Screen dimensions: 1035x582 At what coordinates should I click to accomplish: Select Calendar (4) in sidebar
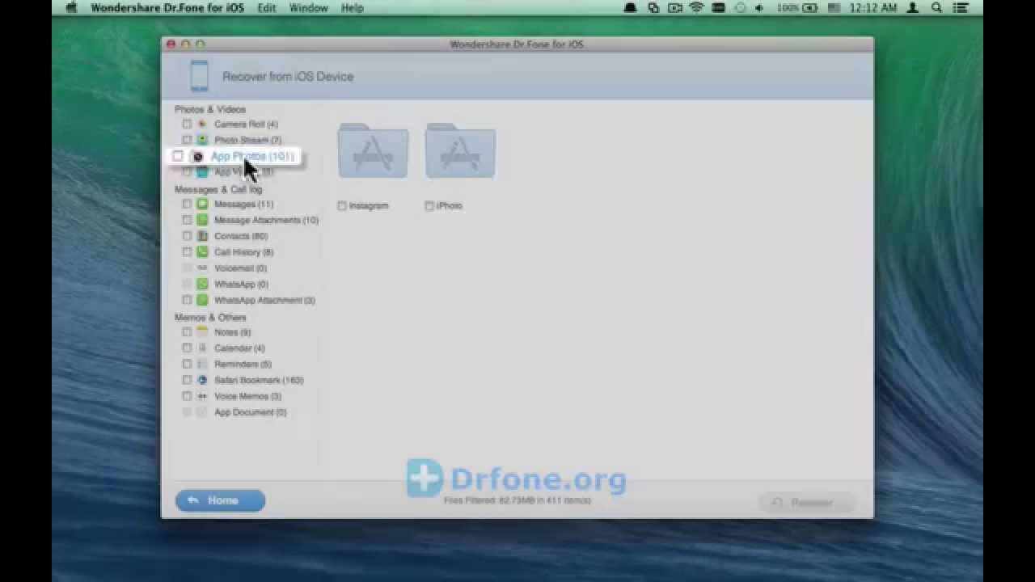(x=239, y=348)
